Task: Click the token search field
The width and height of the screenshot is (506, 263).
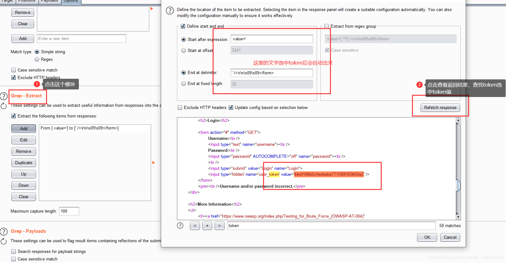Action: 331,226
